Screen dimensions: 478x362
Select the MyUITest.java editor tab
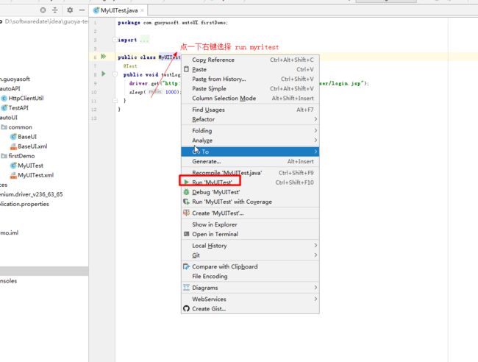(x=118, y=10)
